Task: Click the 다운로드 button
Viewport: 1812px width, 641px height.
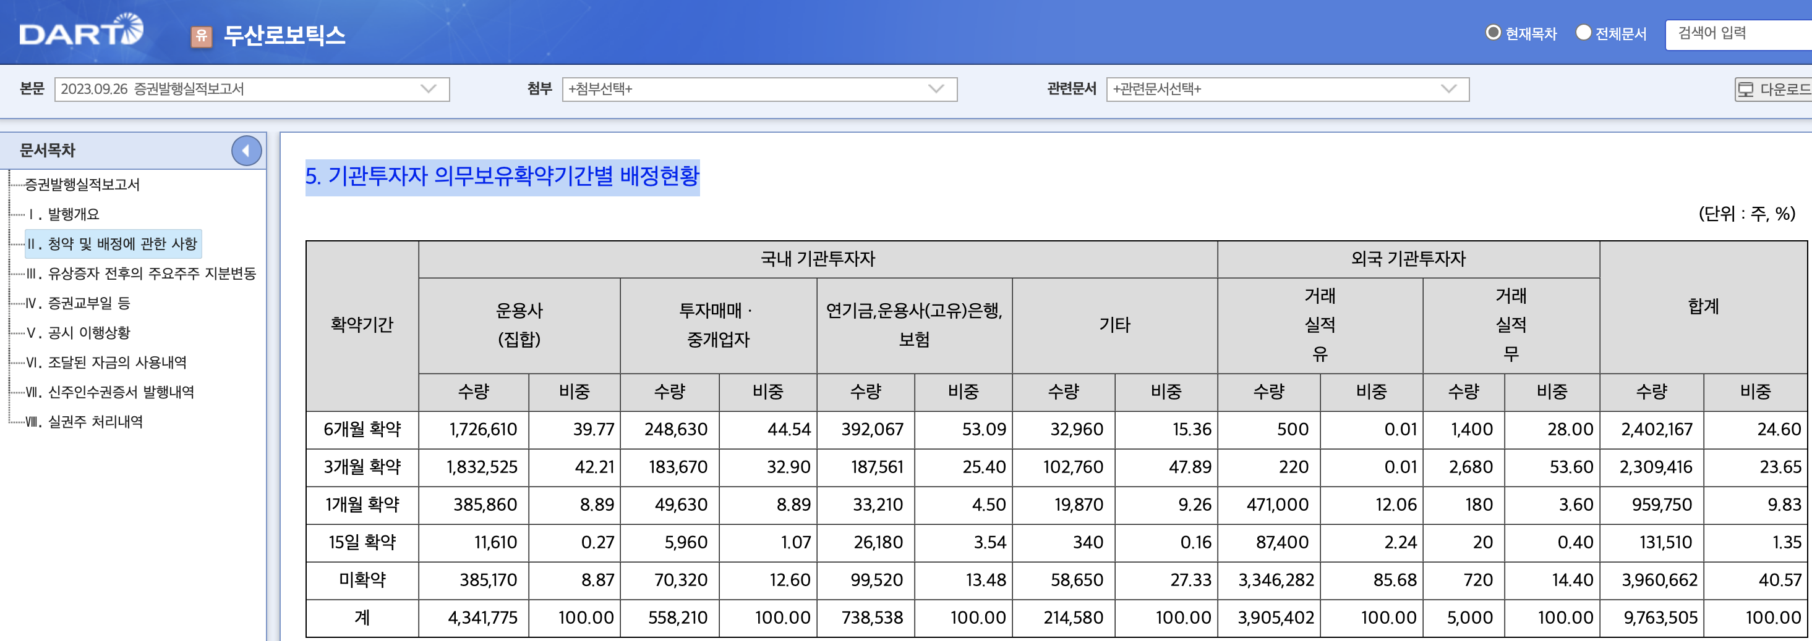Action: point(1773,89)
